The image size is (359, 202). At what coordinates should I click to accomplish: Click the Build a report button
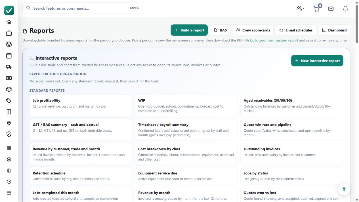point(189,30)
